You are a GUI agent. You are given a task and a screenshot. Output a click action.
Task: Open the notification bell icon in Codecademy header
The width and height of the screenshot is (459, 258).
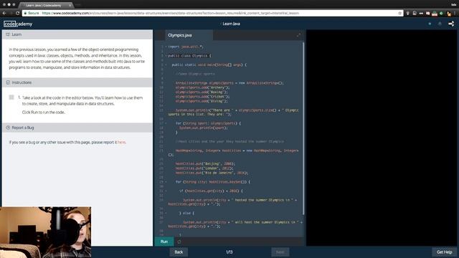point(440,24)
